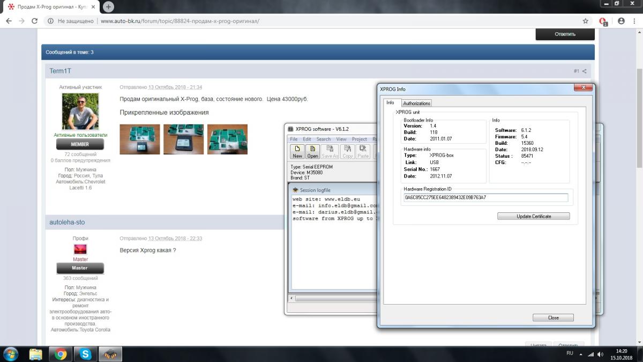The height and width of the screenshot is (362, 643).
Task: Open the Edit menu in XPROG
Action: [x=307, y=139]
